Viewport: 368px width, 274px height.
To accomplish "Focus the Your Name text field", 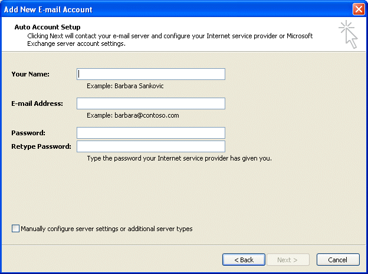I will 151,74.
